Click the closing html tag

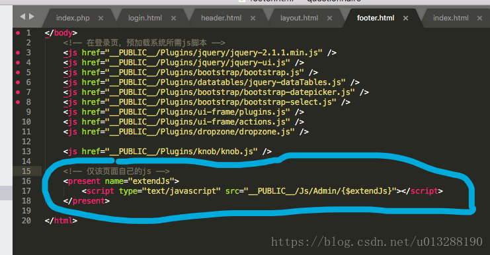pyautogui.click(x=61, y=221)
